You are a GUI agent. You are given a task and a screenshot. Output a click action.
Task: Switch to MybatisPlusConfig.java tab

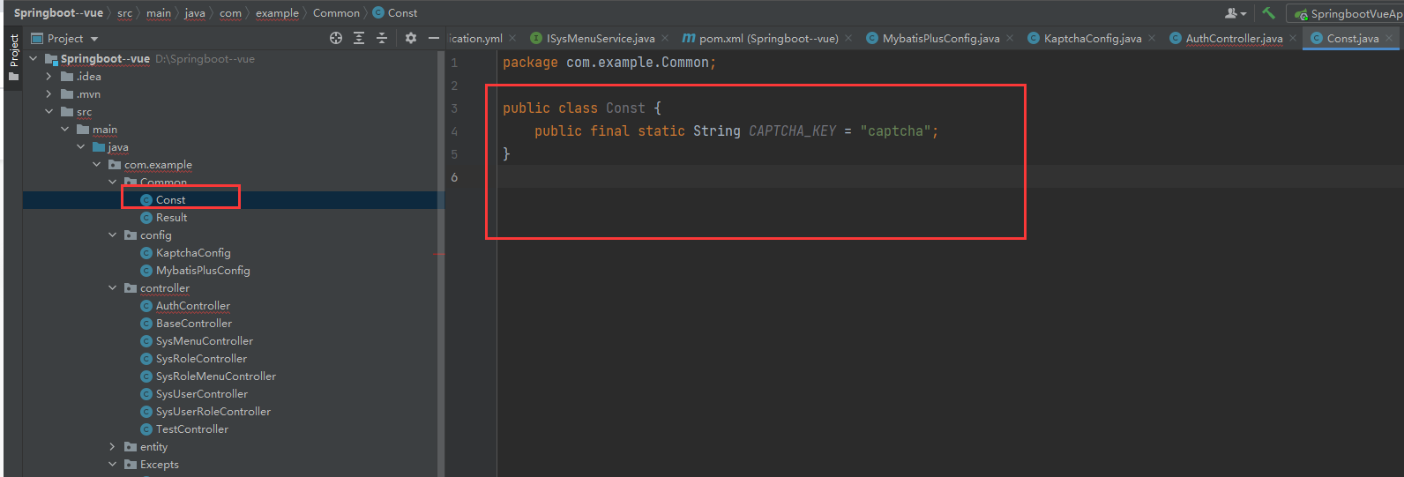pos(941,38)
